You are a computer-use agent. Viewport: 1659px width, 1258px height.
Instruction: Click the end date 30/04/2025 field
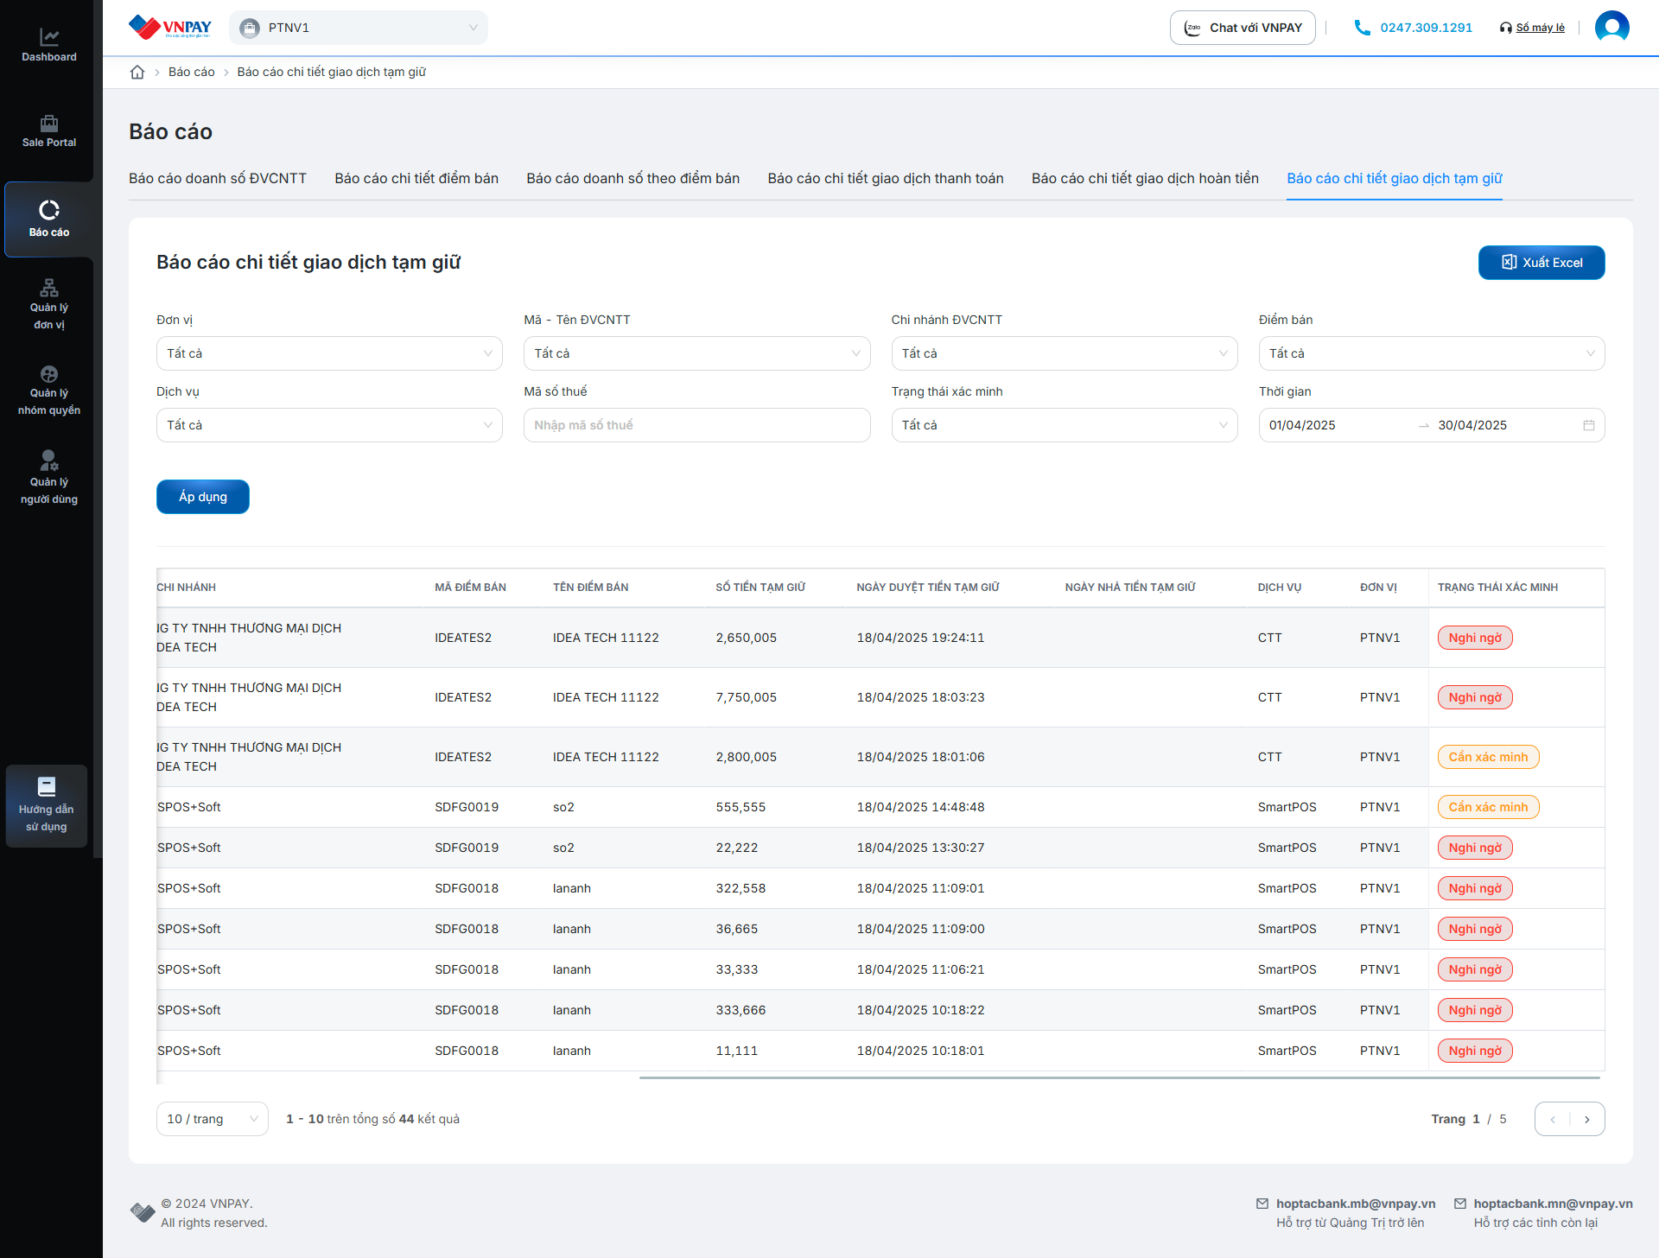(1507, 425)
